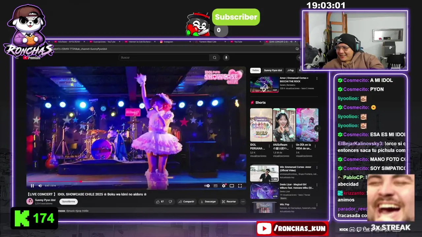The image size is (422, 237).
Task: Open options for Denis Lizar video
Action: (x=317, y=185)
